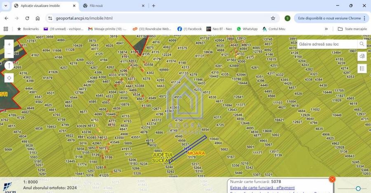This screenshot has height=193, width=371.
Task: Type in the Găsire adresă sau loc field
Action: (327, 44)
